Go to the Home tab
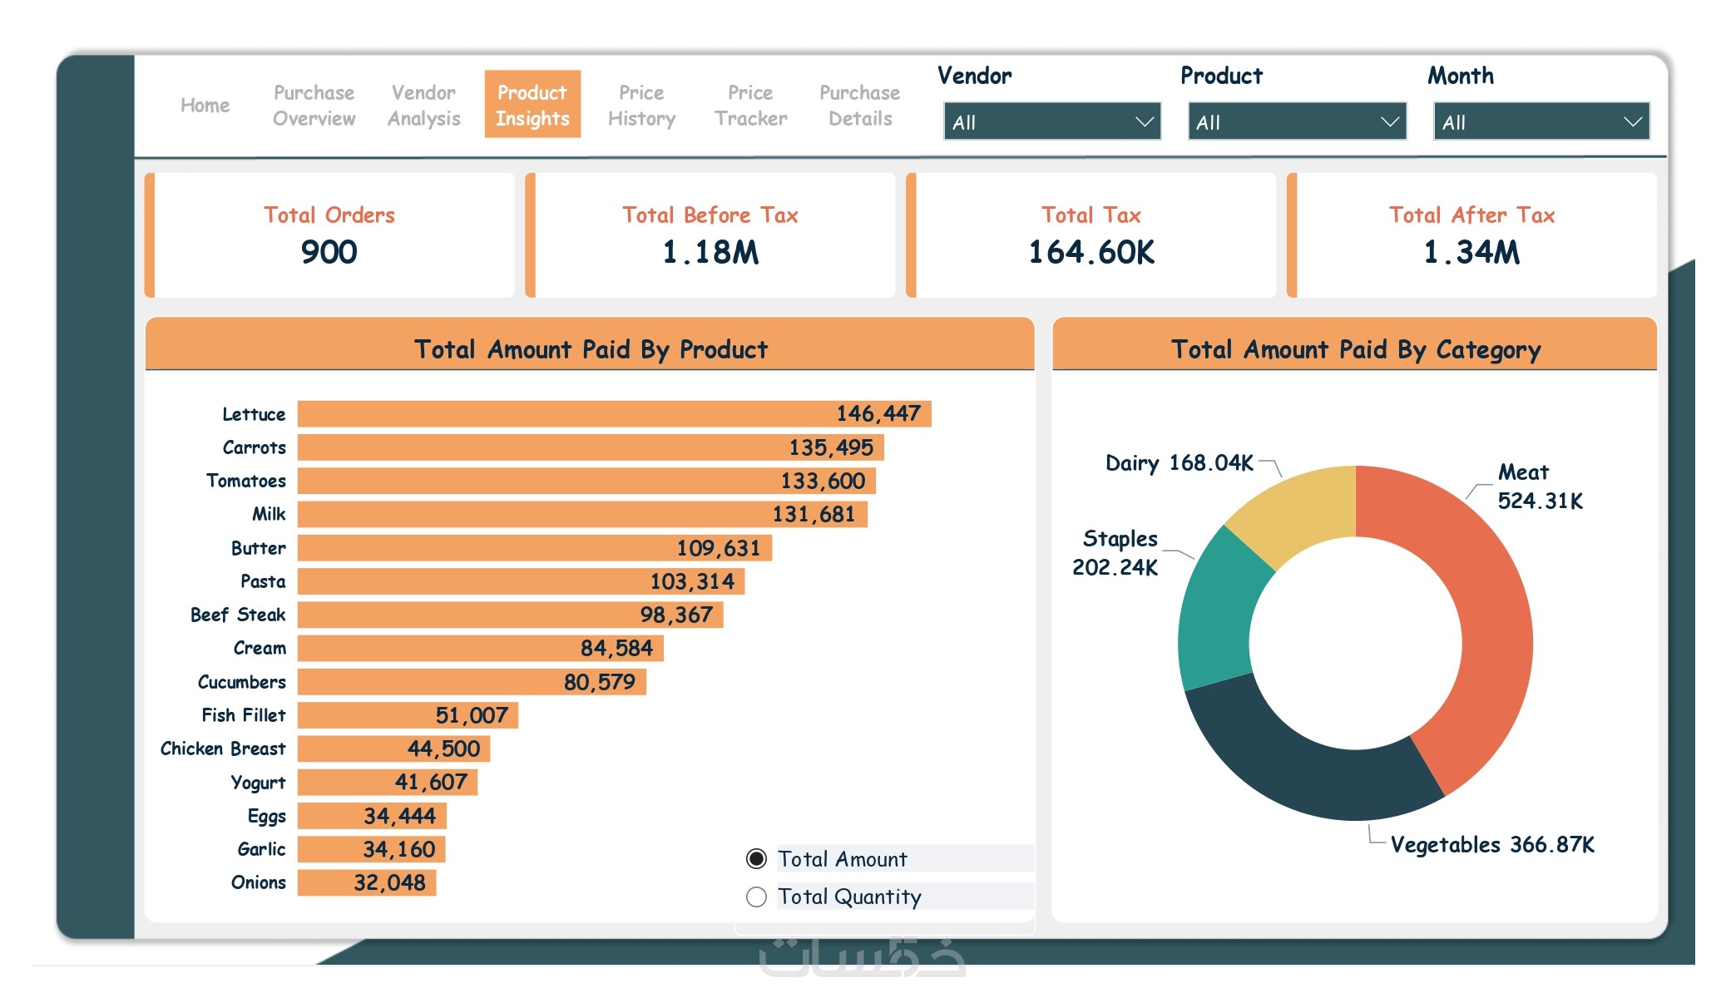This screenshot has width=1726, height=998. click(x=205, y=105)
